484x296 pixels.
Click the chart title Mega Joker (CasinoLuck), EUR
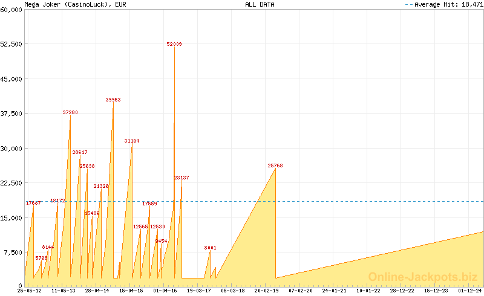[x=75, y=4]
